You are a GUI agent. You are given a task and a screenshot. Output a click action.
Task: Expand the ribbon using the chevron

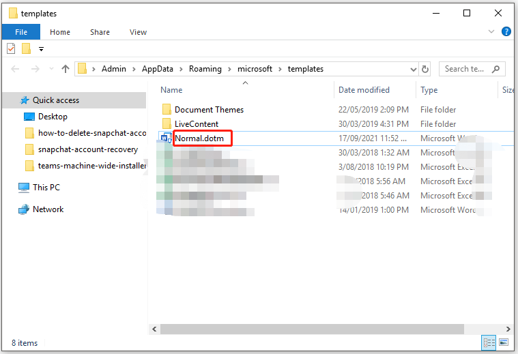click(491, 32)
